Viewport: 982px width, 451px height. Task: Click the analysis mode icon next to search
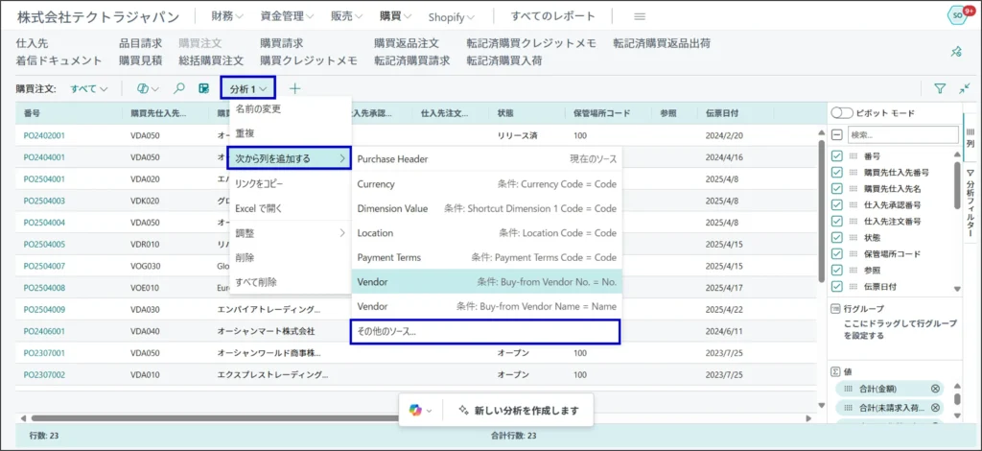pyautogui.click(x=203, y=88)
